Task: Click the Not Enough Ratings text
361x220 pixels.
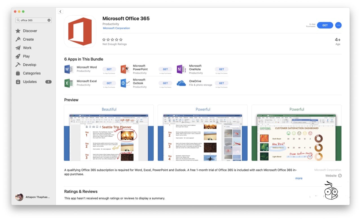Action: (x=115, y=44)
